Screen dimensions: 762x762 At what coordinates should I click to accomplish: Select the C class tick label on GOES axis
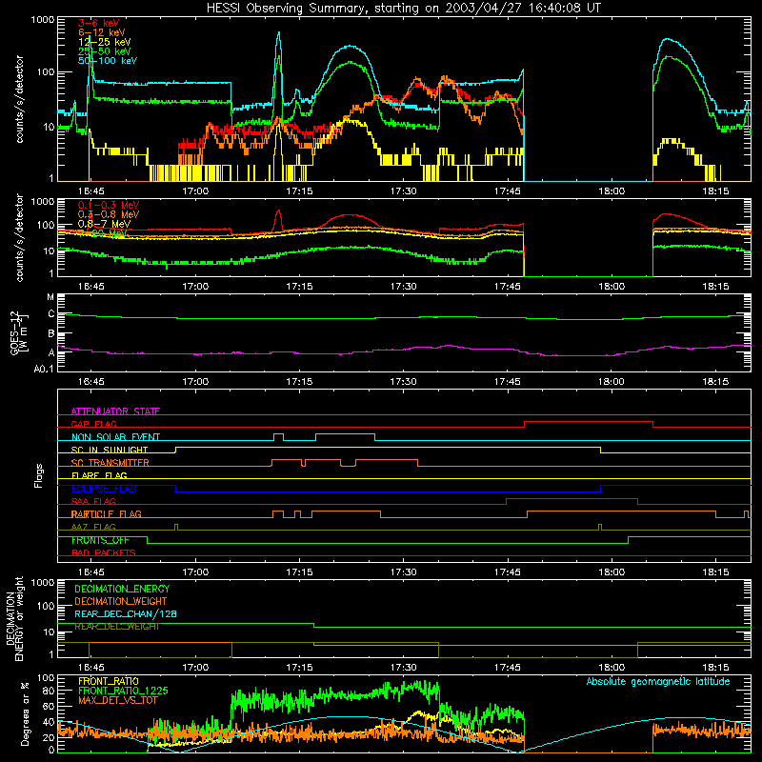pyautogui.click(x=51, y=314)
